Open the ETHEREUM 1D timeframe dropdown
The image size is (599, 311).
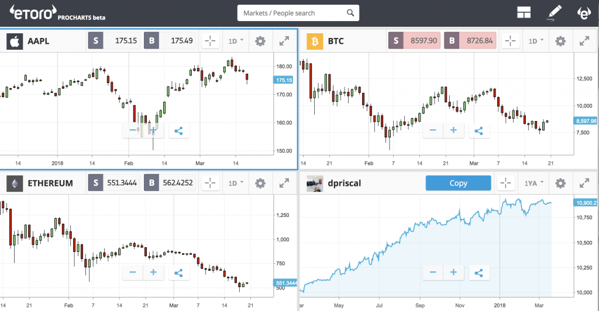point(236,183)
